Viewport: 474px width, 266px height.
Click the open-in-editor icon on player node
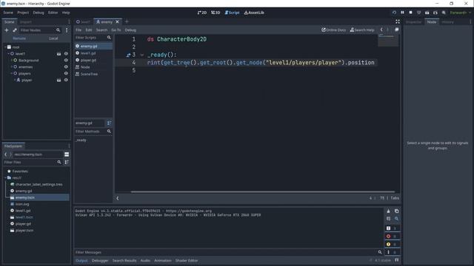click(59, 81)
